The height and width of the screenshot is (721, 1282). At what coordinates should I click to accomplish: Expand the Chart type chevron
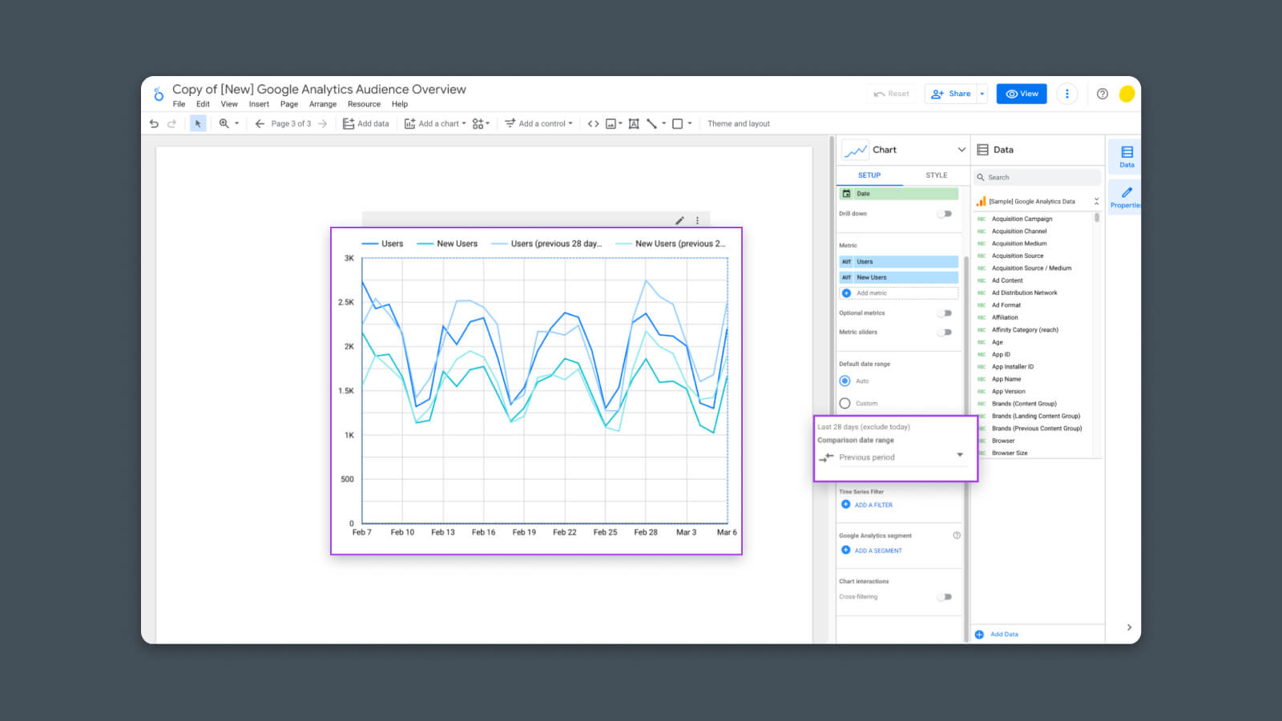[x=961, y=150]
